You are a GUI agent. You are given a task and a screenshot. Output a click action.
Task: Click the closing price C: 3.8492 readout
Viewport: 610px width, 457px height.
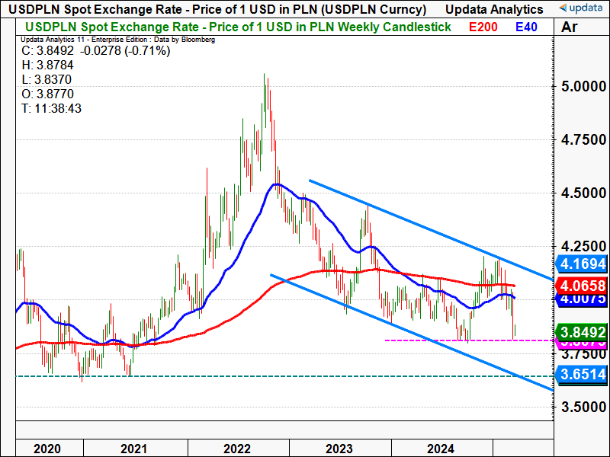click(x=96, y=51)
